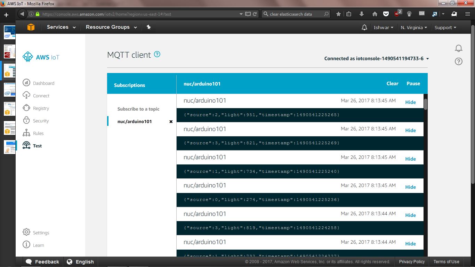Change language via English in footer
475x267 pixels.
80,262
